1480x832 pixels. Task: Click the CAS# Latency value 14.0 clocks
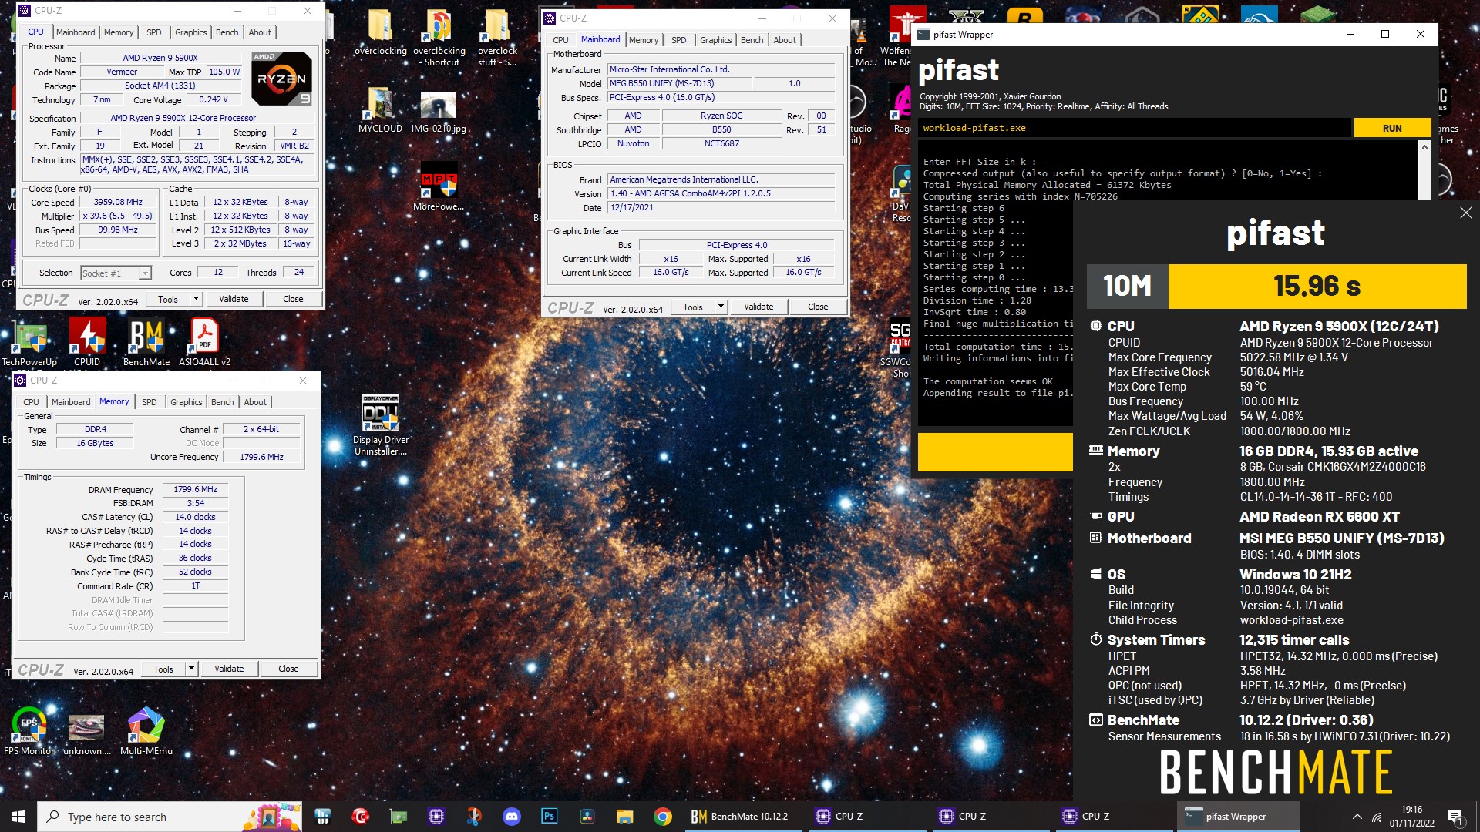(195, 517)
